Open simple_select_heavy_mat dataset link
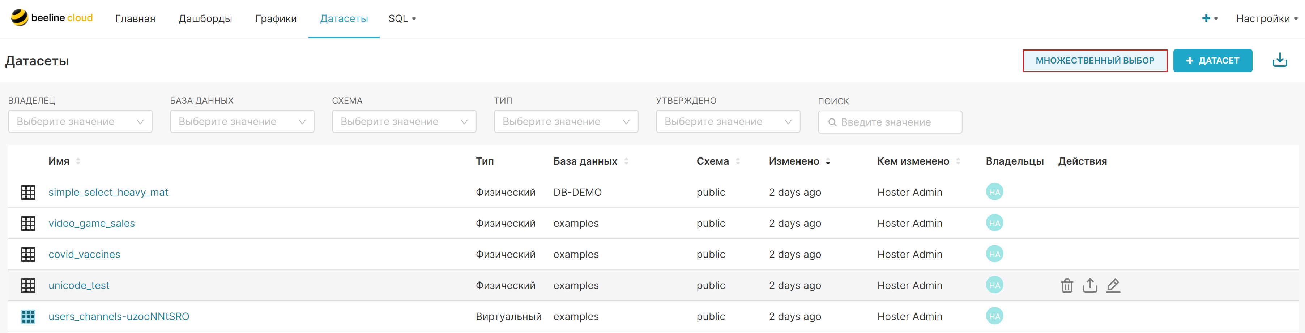The height and width of the screenshot is (333, 1305). [x=108, y=192]
